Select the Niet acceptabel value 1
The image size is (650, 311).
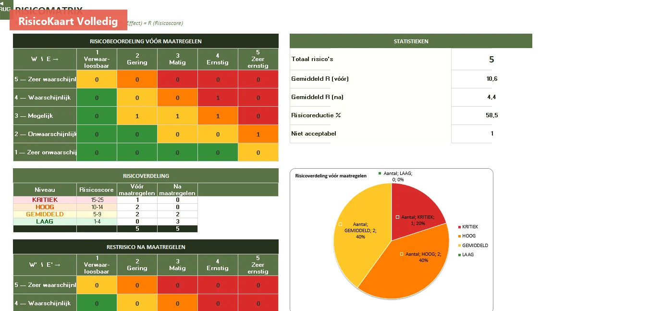pyautogui.click(x=492, y=134)
